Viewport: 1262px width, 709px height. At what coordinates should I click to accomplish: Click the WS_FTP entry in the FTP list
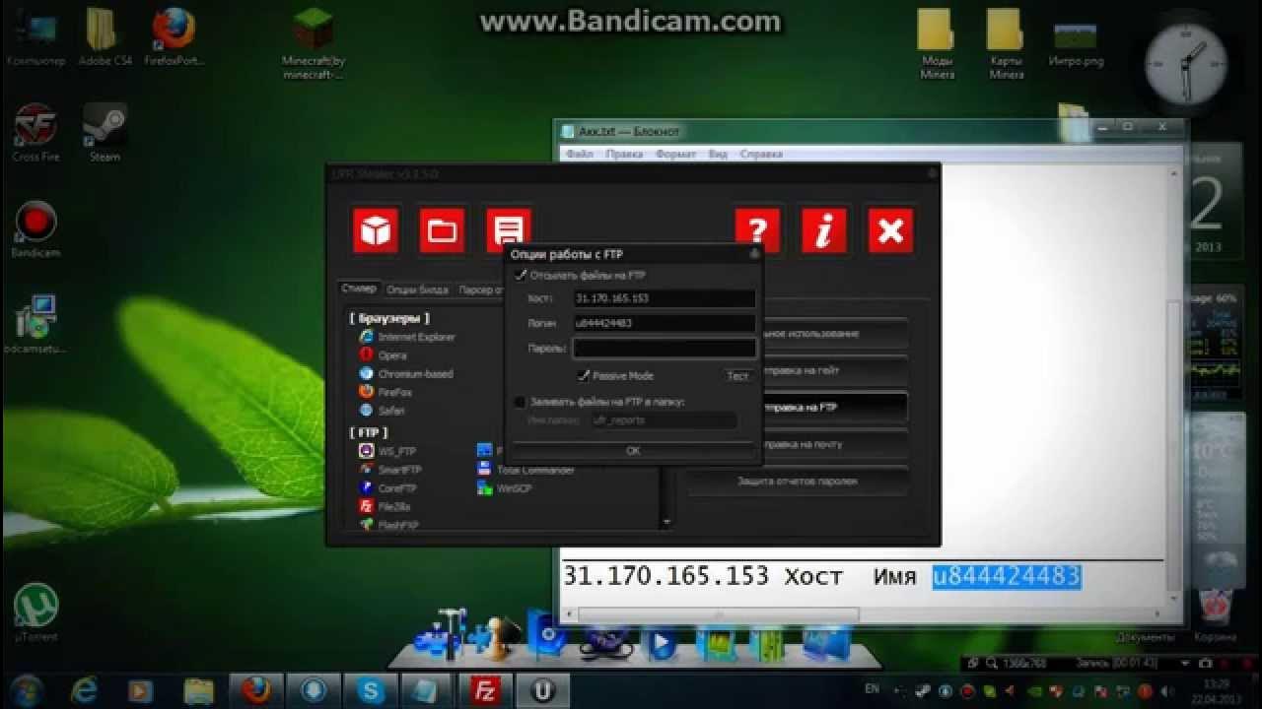387,451
